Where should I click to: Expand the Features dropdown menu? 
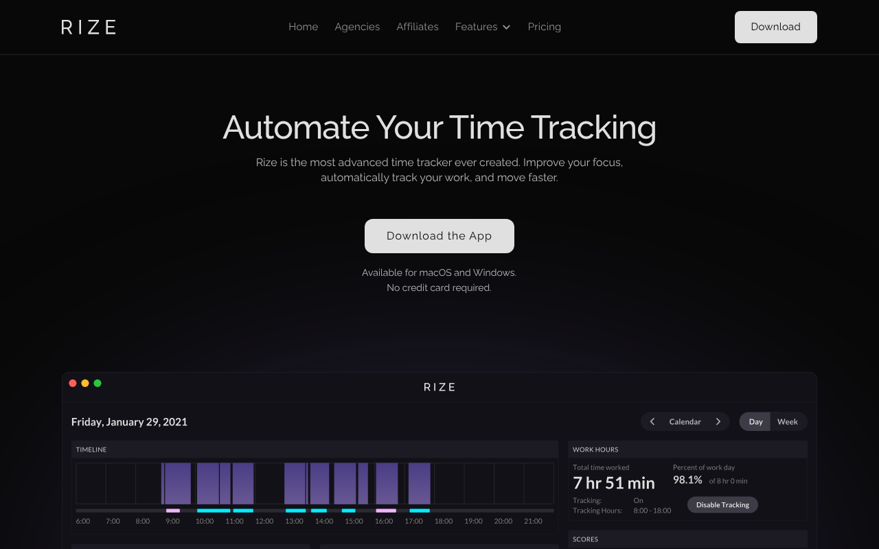[x=482, y=27]
